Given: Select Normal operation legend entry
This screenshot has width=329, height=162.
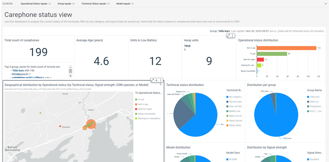Looking at the screenshot, I should tap(235, 102).
